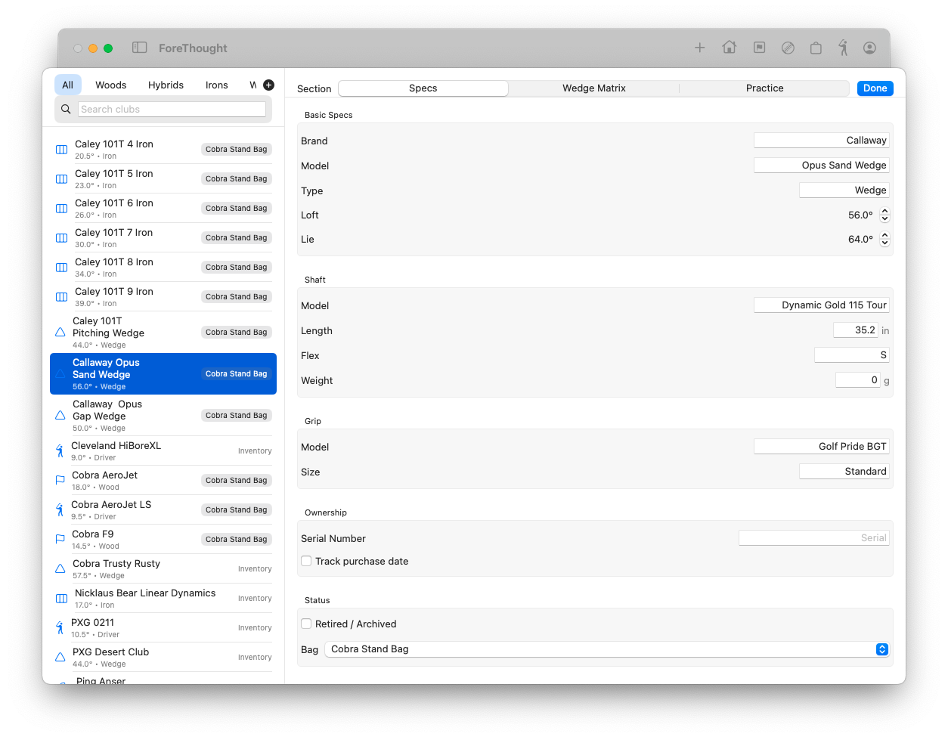
Task: Click the Cobra Stand Bag badge on Cobra F9
Action: click(x=237, y=540)
